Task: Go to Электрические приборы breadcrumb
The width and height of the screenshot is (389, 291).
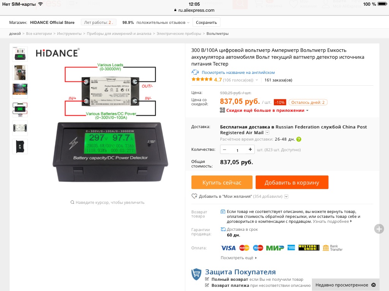Action: click(179, 33)
